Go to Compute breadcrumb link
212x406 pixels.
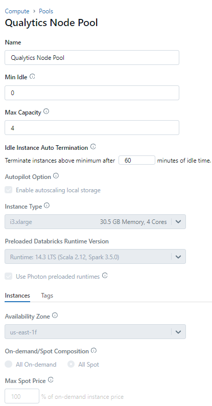pyautogui.click(x=17, y=11)
